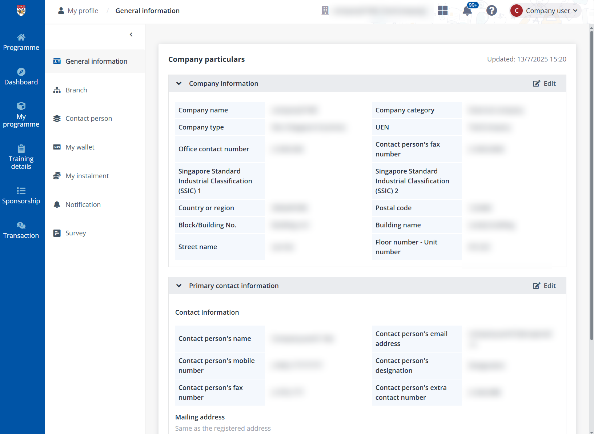The width and height of the screenshot is (594, 434).
Task: Open Dashboard from the sidebar
Action: (21, 77)
